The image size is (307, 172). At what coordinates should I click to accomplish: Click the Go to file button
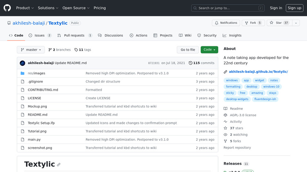coord(188,50)
